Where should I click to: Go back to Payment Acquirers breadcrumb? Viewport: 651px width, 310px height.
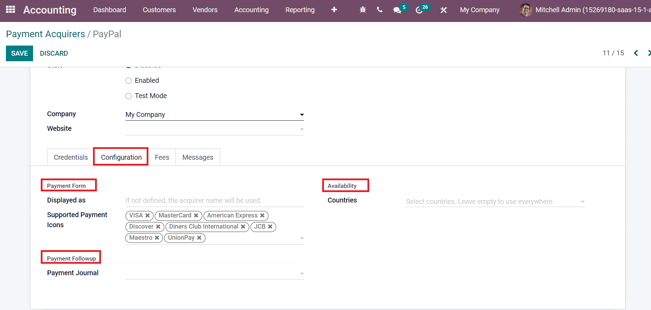click(46, 34)
